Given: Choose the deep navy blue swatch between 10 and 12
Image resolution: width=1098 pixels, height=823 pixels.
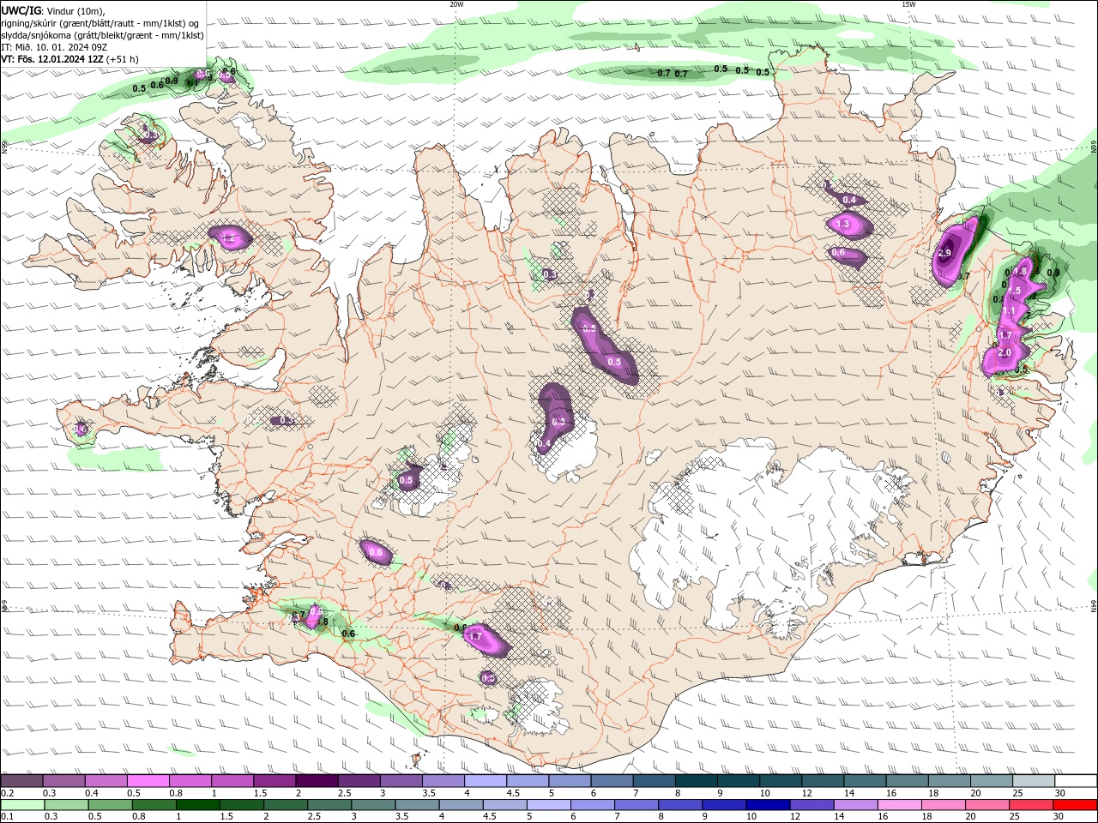Looking at the screenshot, I should tap(766, 805).
